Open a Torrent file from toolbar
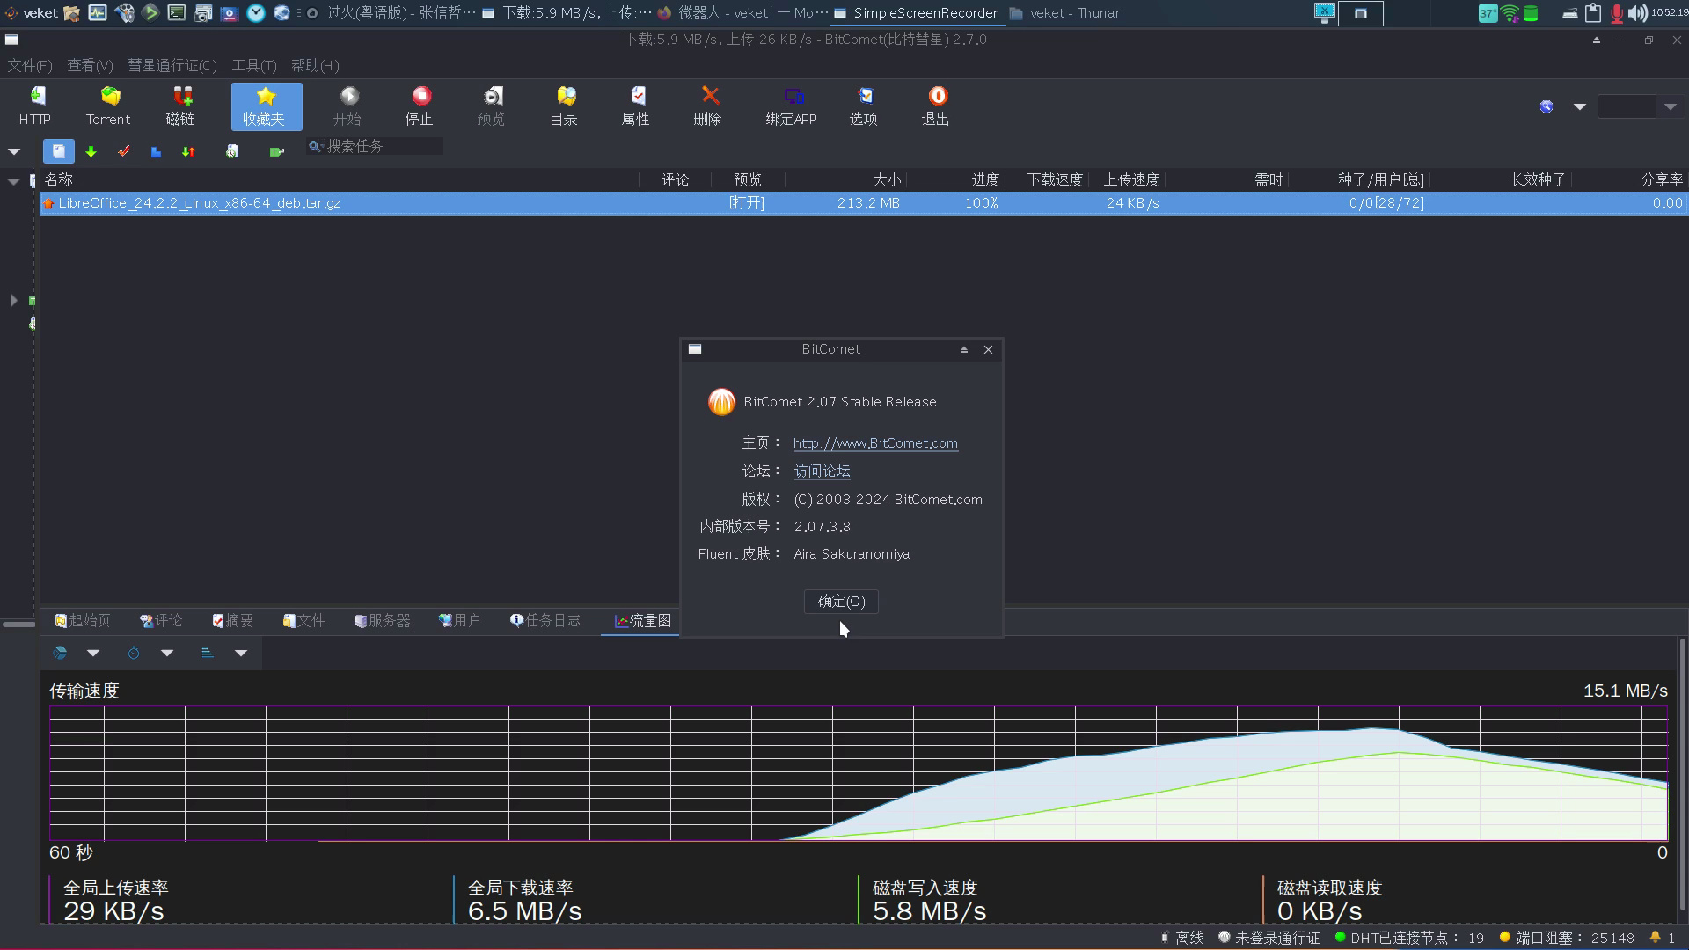1689x950 pixels. 108,106
